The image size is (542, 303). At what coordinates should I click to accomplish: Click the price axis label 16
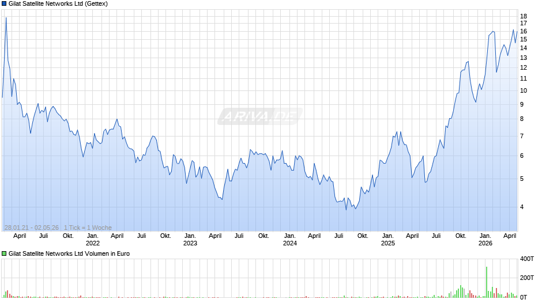coord(524,32)
